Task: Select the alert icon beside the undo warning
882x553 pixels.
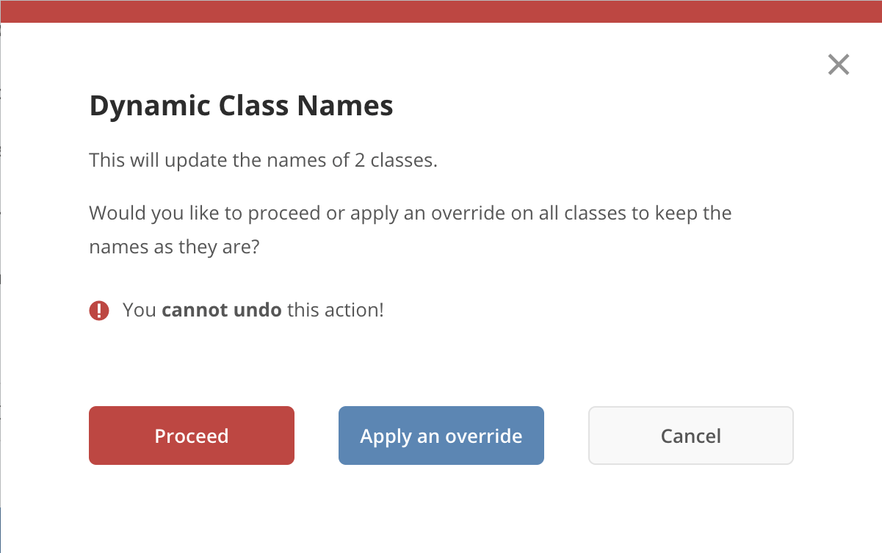Action: point(99,310)
